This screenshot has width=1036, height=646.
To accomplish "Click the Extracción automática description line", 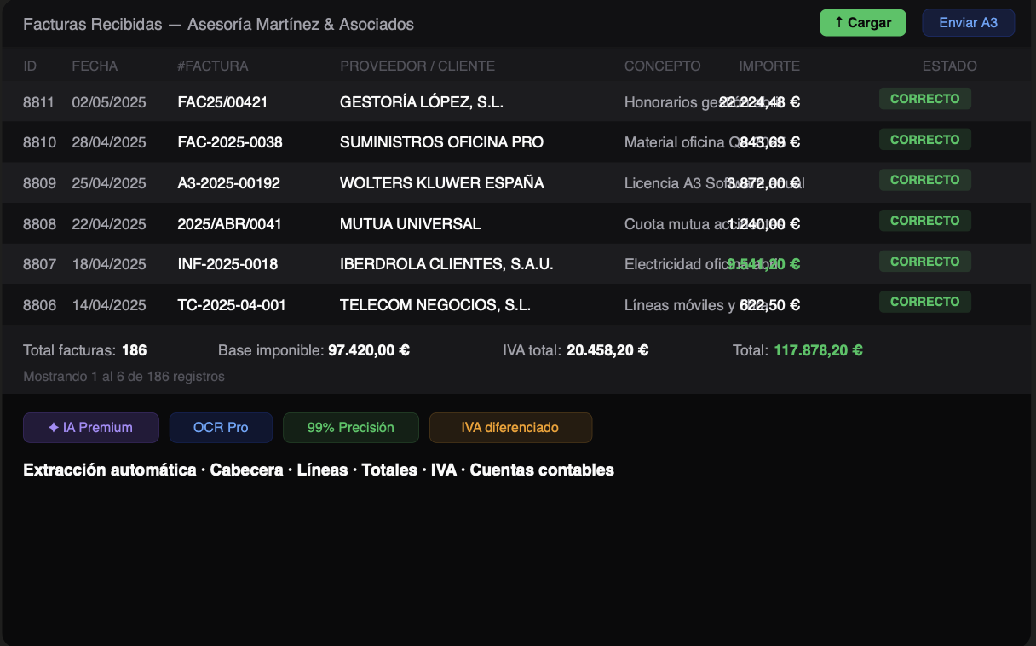I will (319, 470).
